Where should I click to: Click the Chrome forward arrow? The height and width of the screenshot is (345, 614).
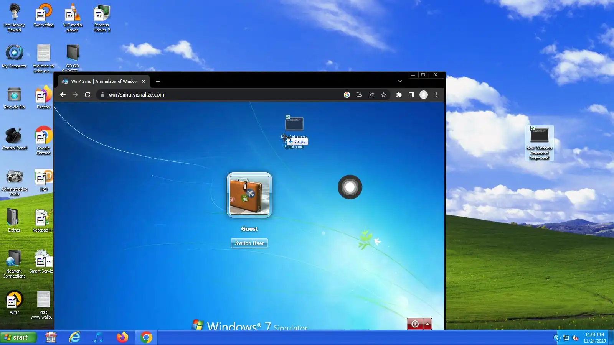pos(75,95)
